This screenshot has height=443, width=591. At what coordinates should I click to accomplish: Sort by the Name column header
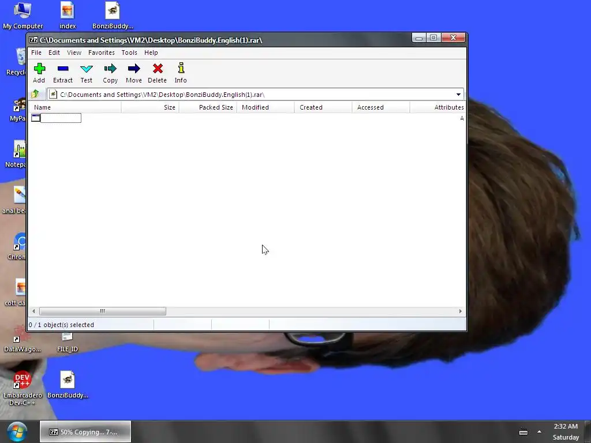click(x=75, y=107)
